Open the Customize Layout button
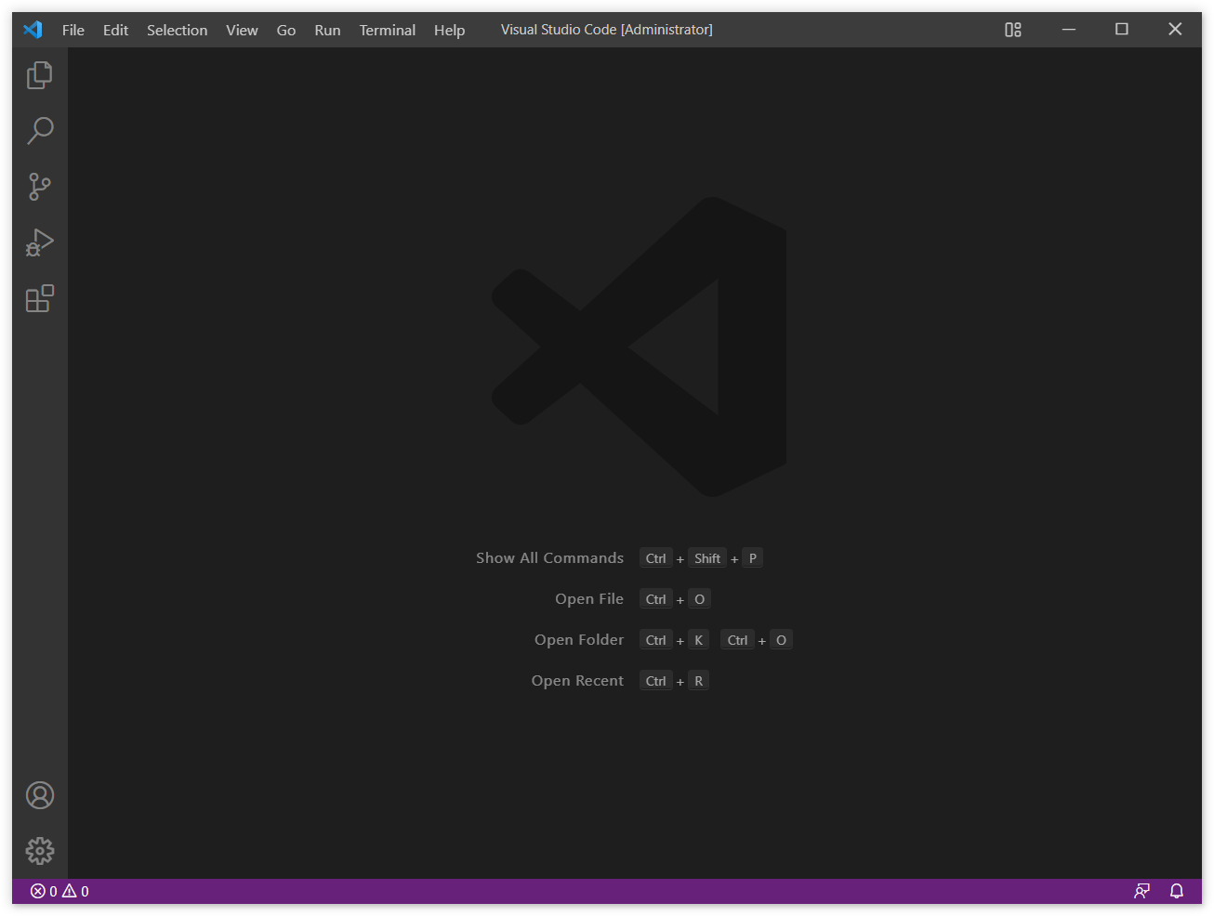1214x916 pixels. [1012, 30]
